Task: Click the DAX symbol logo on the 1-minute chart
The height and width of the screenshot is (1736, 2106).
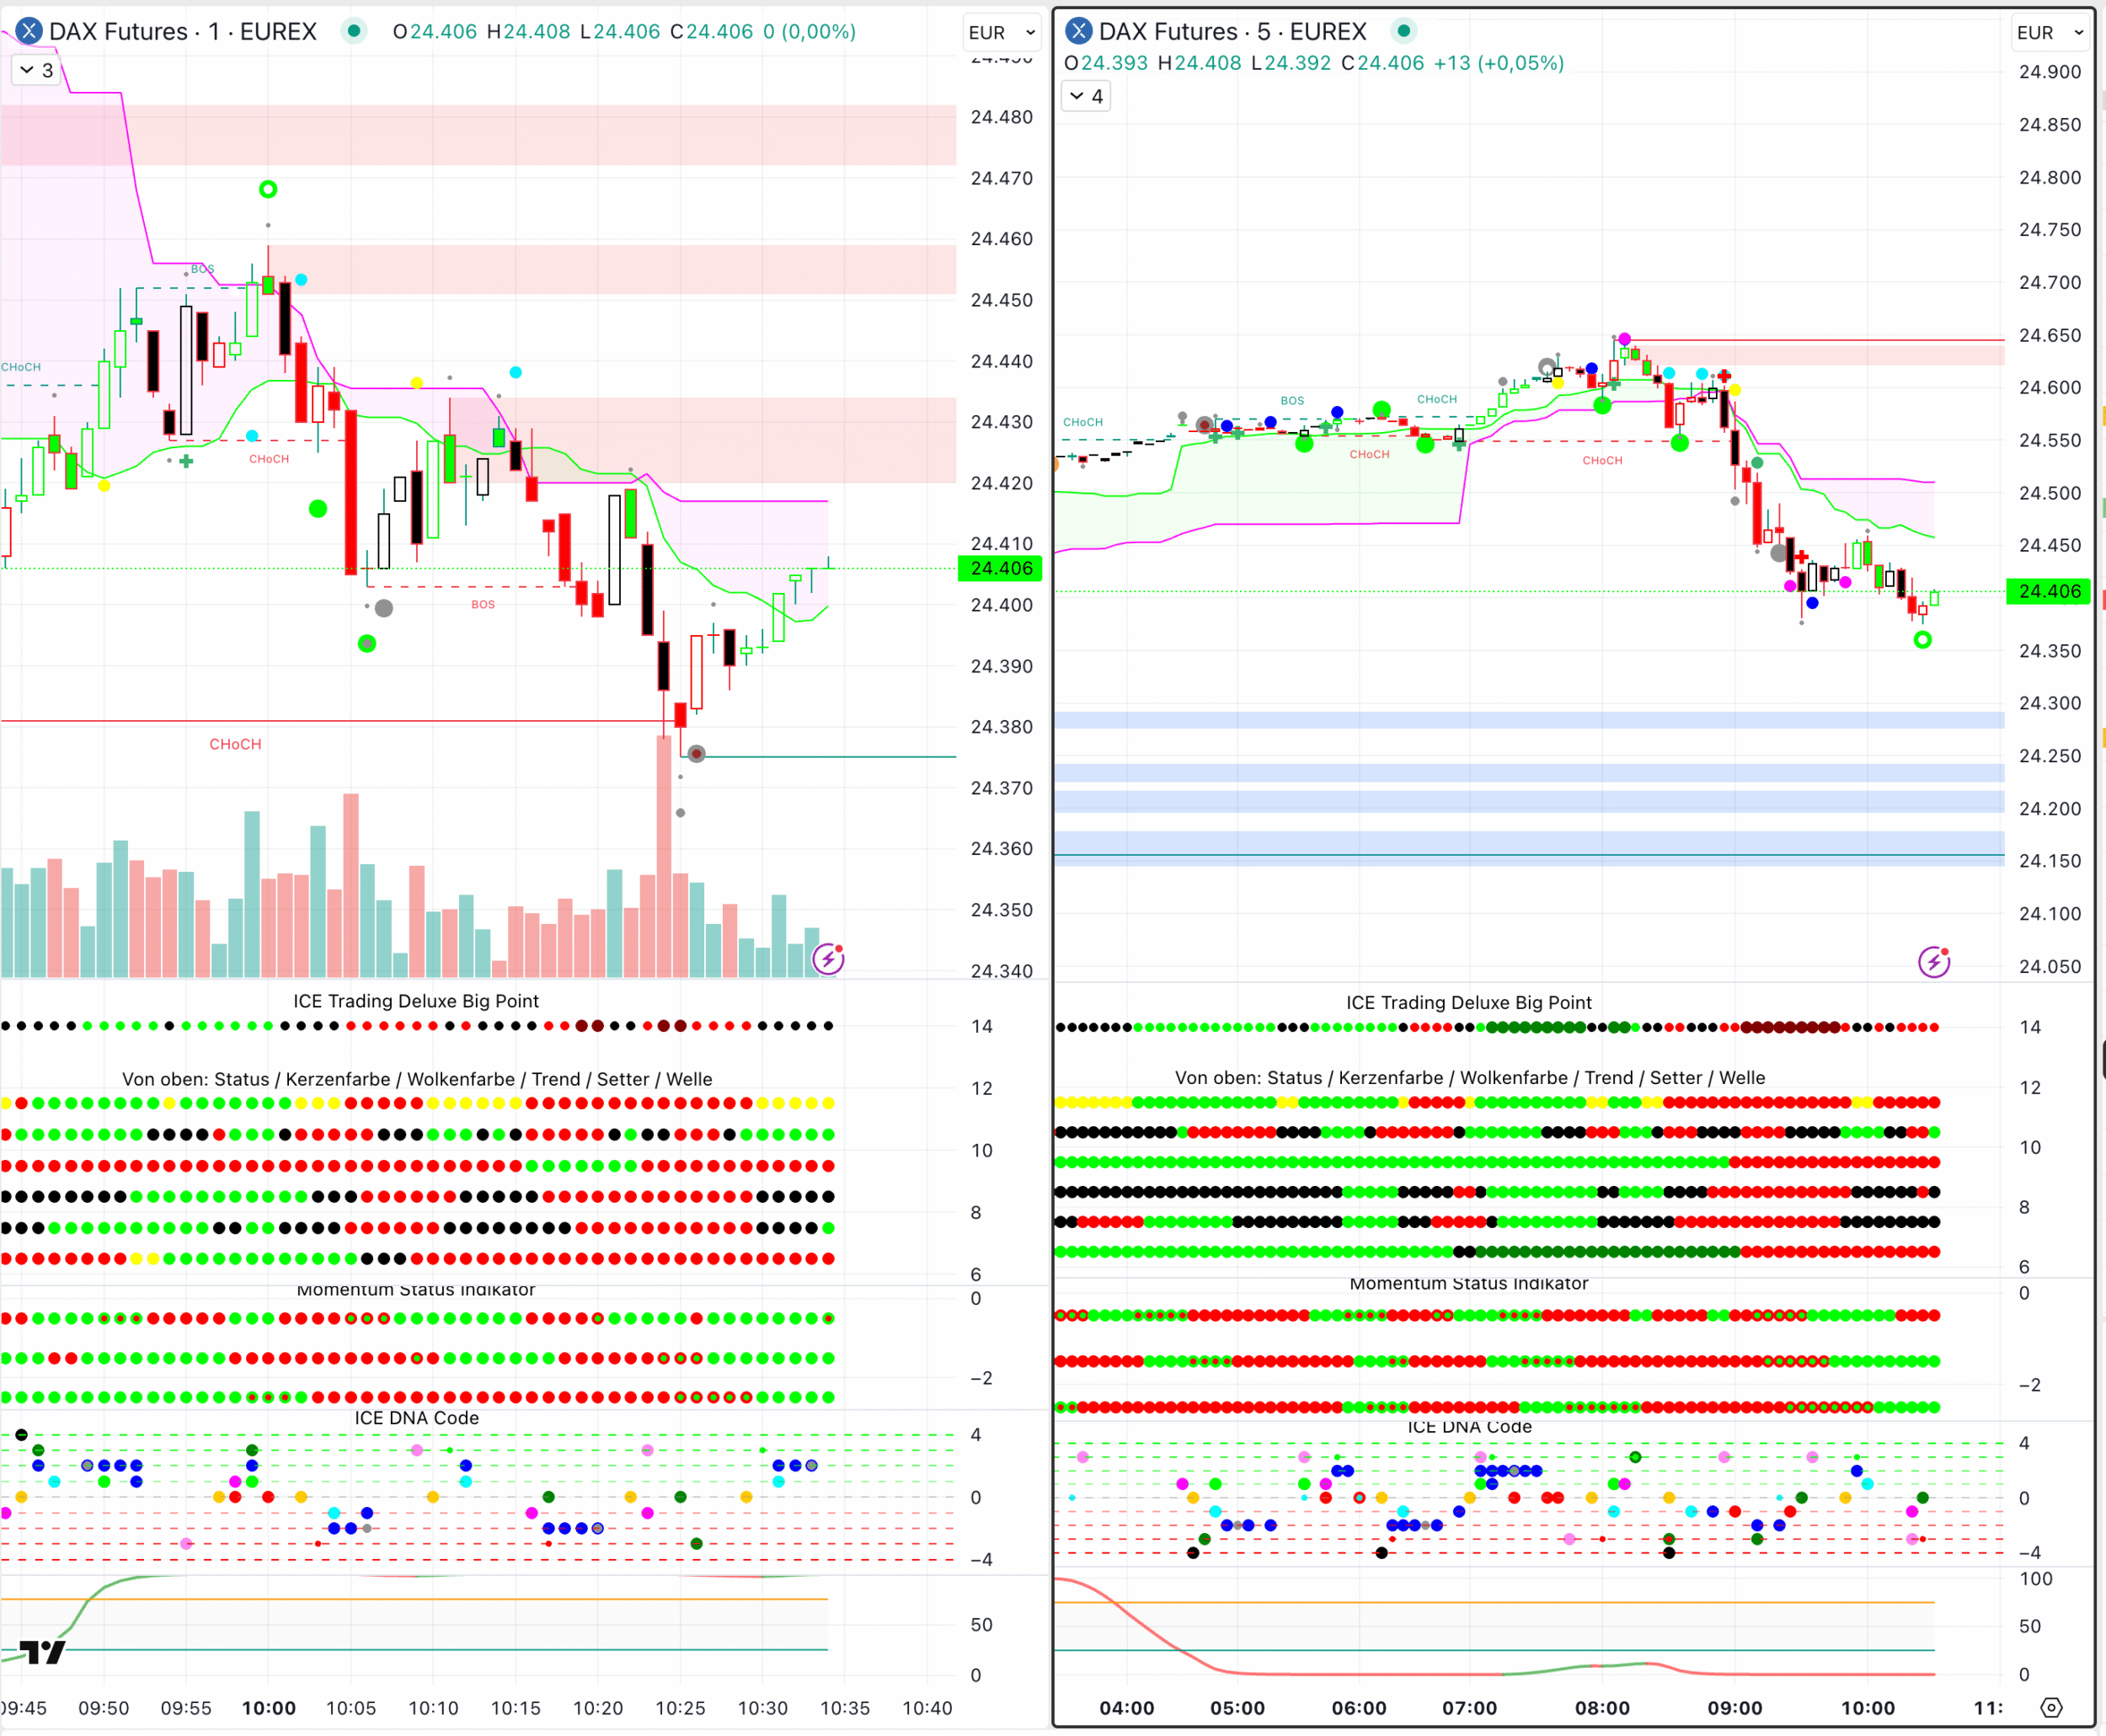Action: point(29,31)
